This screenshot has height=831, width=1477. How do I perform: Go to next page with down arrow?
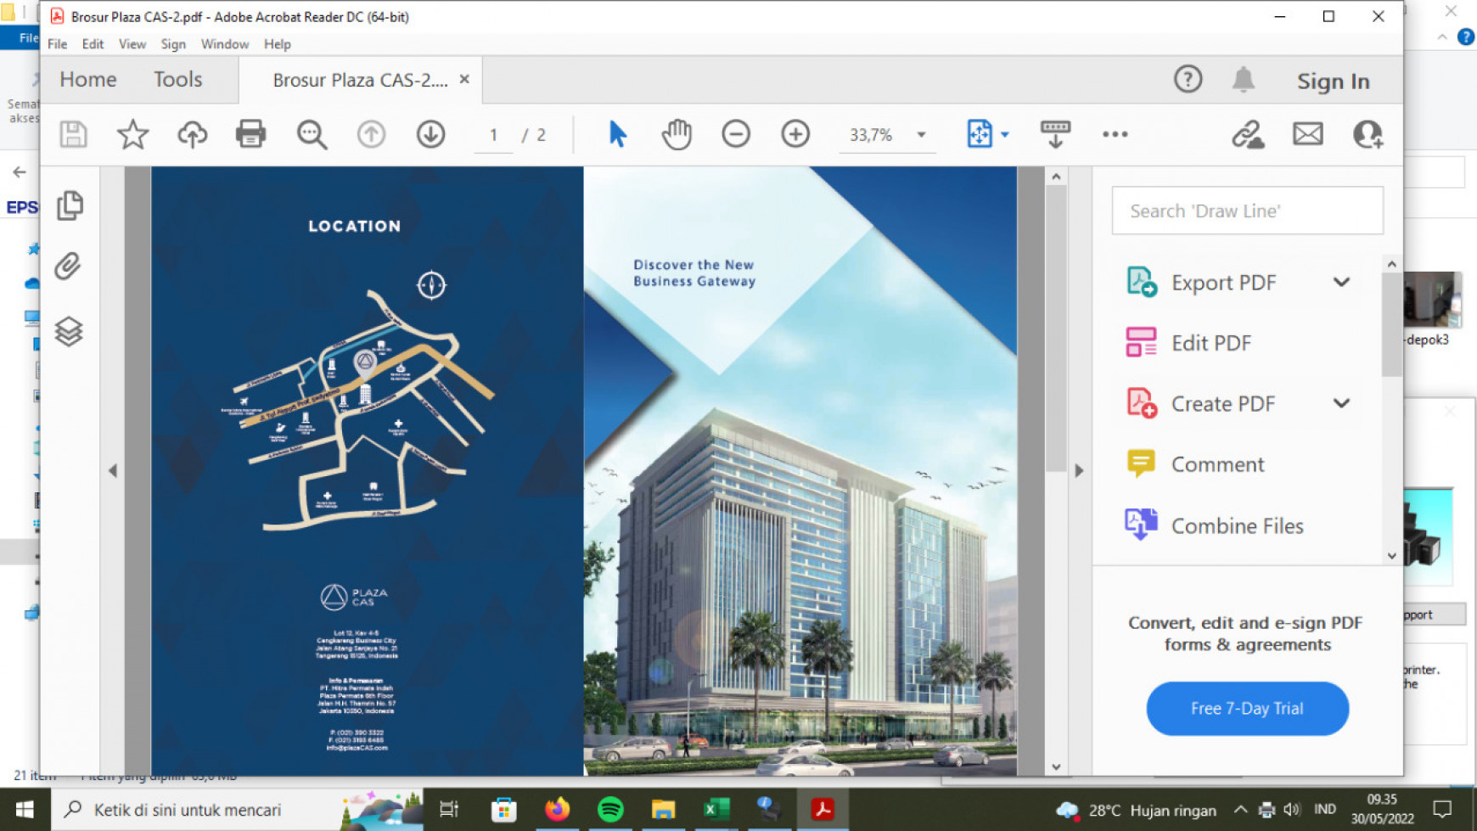tap(430, 134)
